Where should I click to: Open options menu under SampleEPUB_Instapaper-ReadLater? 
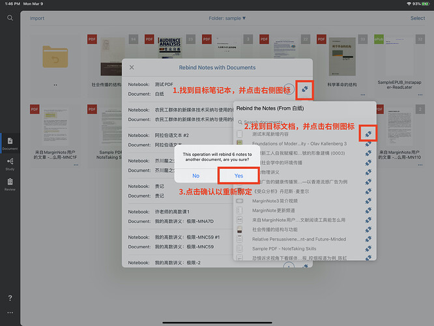tap(420, 95)
